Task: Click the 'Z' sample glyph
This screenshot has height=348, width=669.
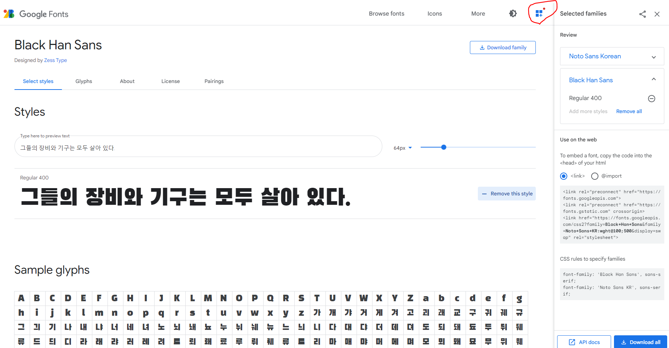Action: pos(411,298)
